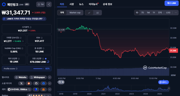The height and width of the screenshot is (96, 180).
Task: Set chart range to 1Y
Action: coord(154,13)
